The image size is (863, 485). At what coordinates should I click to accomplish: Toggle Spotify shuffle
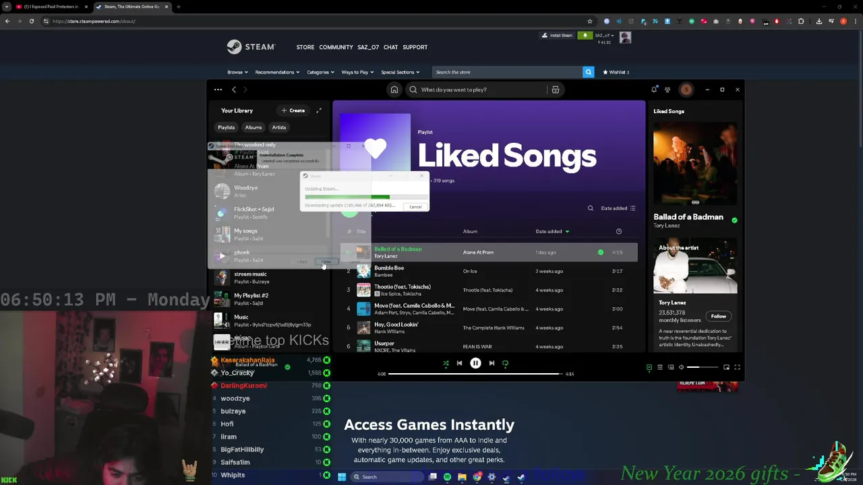446,363
